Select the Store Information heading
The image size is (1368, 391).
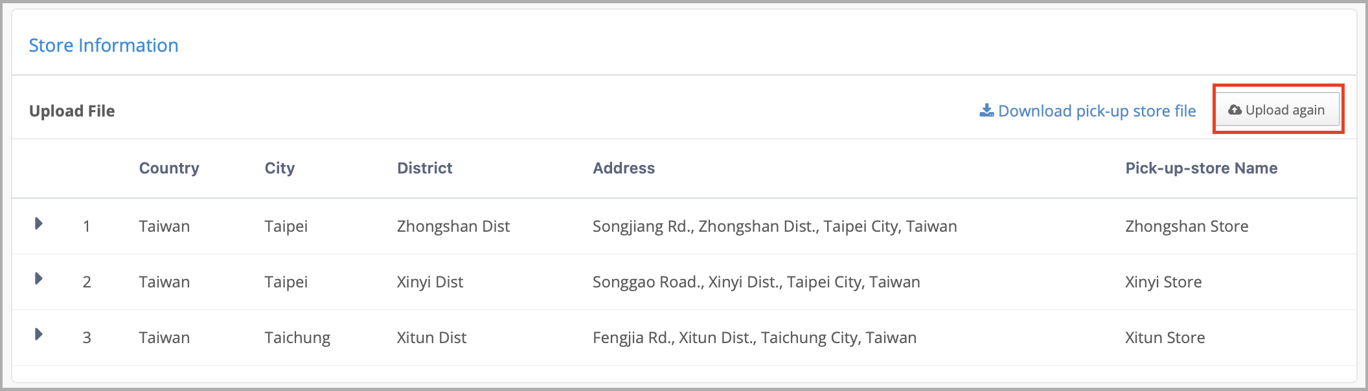coord(104,45)
